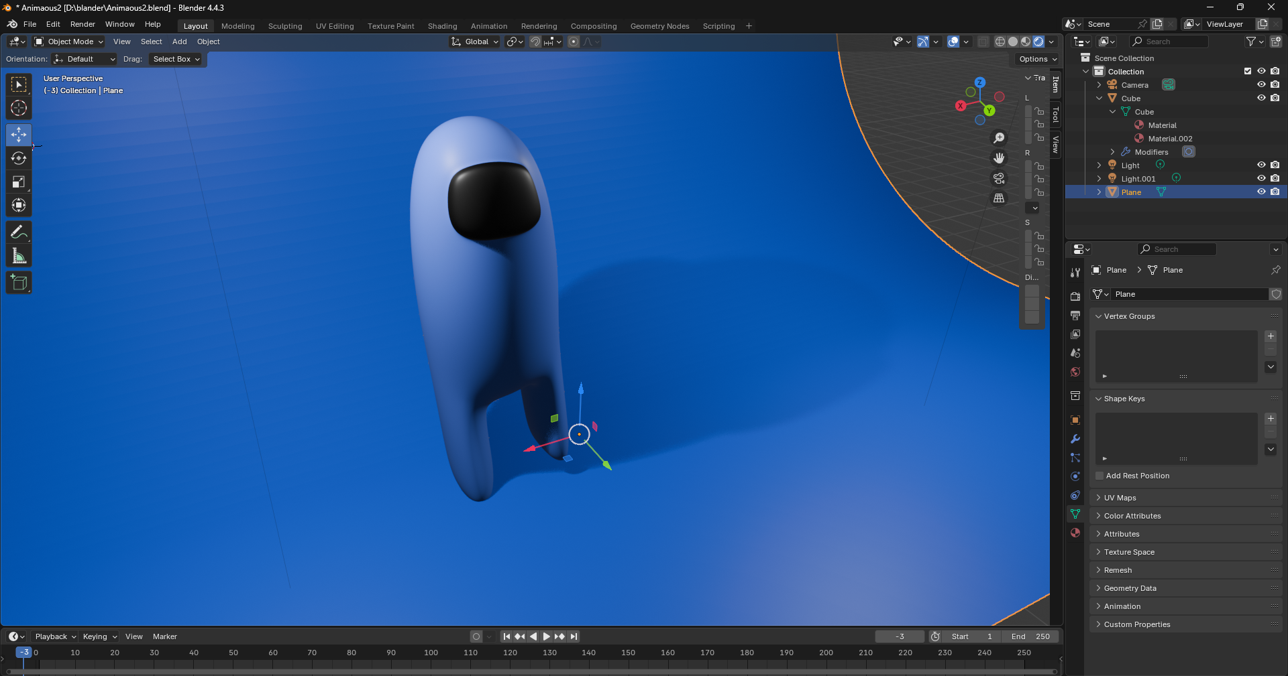Switch to the Geometry Nodes workspace tab
Viewport: 1288px width, 676px height.
[x=659, y=26]
